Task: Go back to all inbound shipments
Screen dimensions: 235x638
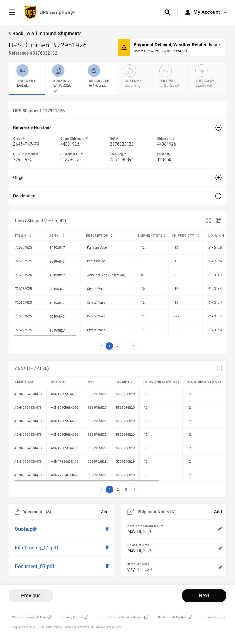Action: point(45,33)
